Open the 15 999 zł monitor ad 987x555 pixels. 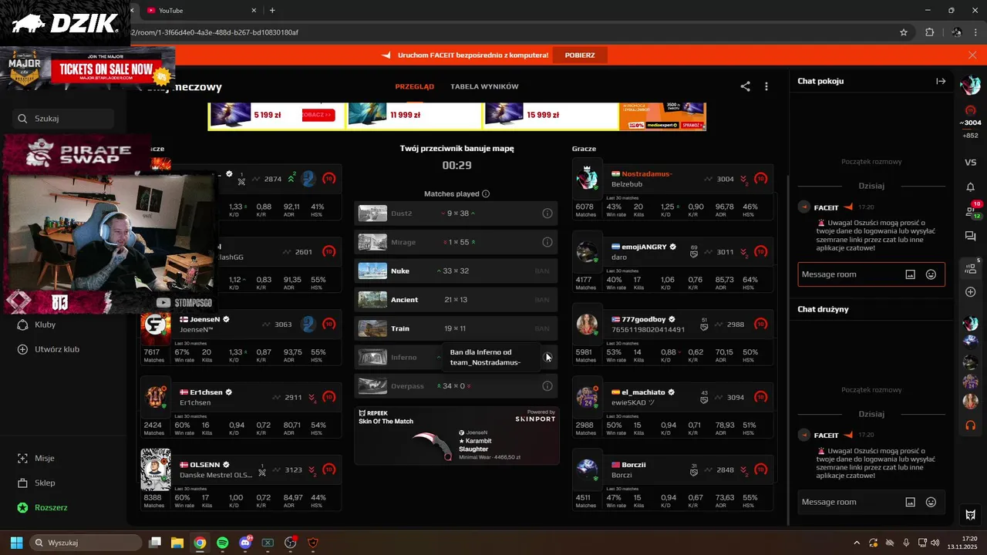(551, 116)
